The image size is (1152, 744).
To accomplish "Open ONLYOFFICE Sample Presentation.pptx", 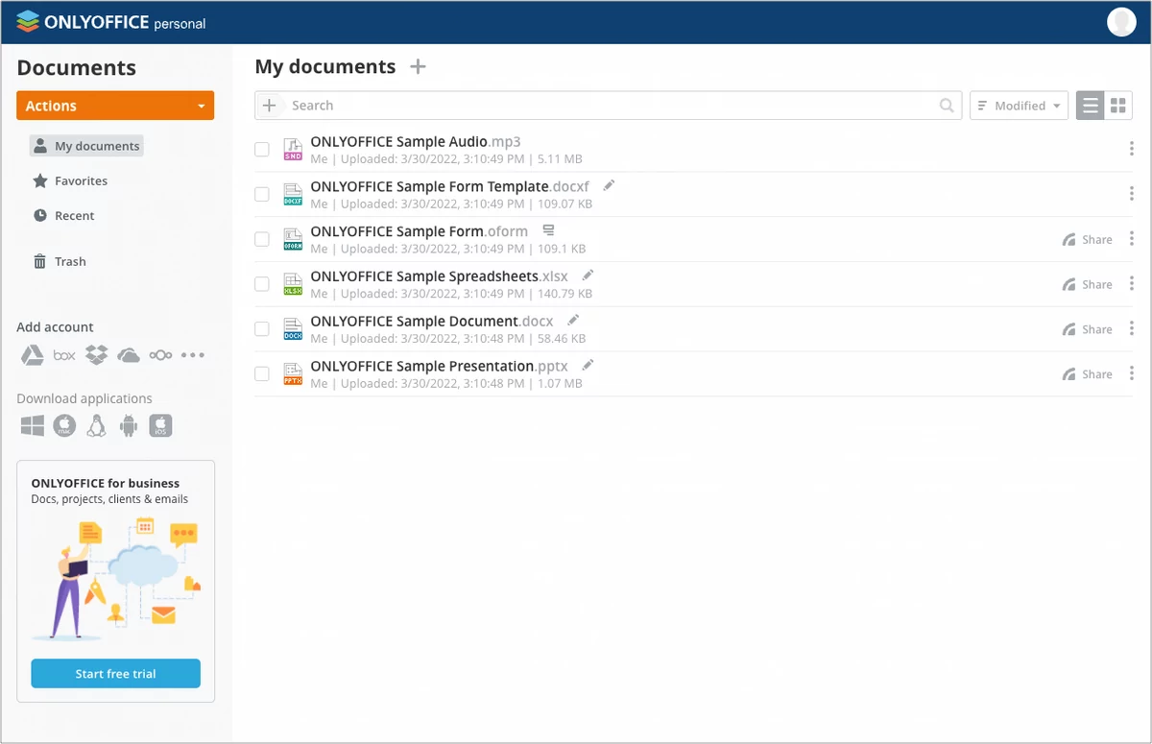I will 440,366.
